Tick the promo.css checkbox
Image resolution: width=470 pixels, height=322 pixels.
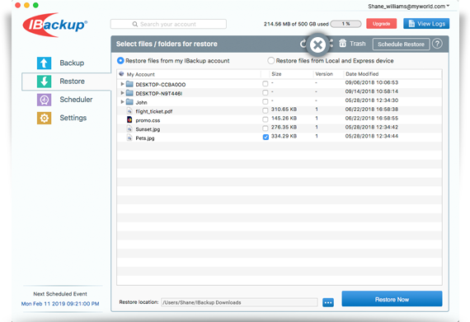266,119
